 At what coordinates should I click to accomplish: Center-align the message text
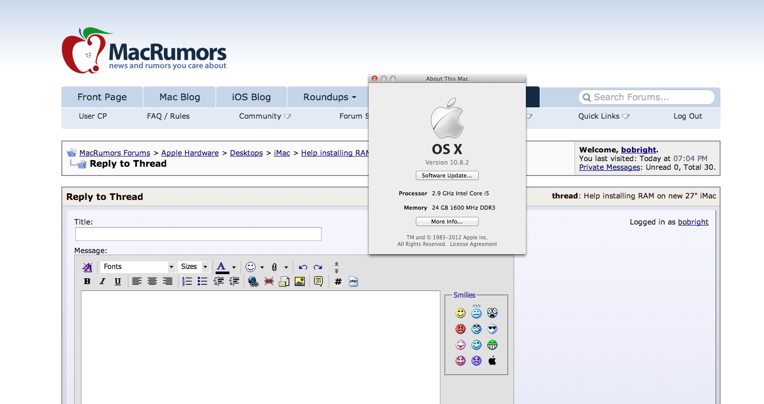coord(152,281)
